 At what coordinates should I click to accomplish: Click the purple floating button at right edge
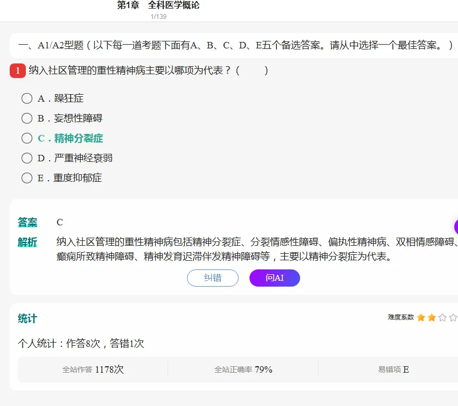(x=456, y=226)
